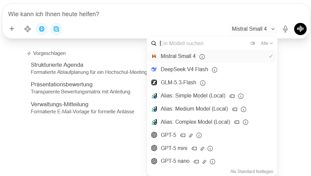Click tag icon for Simple Model (Local)
This screenshot has height=176, width=311.
(x=232, y=96)
